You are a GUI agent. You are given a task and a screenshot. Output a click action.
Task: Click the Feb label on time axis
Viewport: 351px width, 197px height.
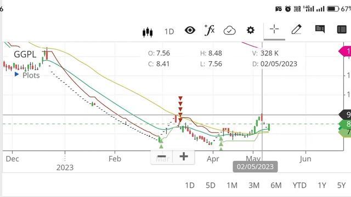click(115, 159)
